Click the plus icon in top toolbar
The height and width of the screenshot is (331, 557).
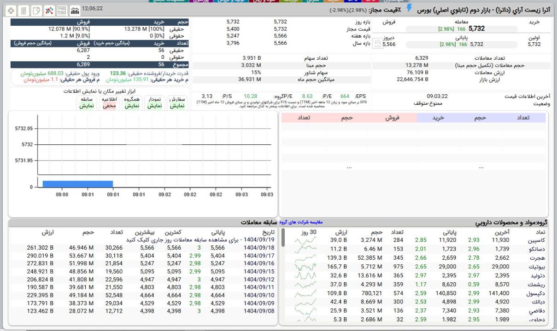coord(11,10)
